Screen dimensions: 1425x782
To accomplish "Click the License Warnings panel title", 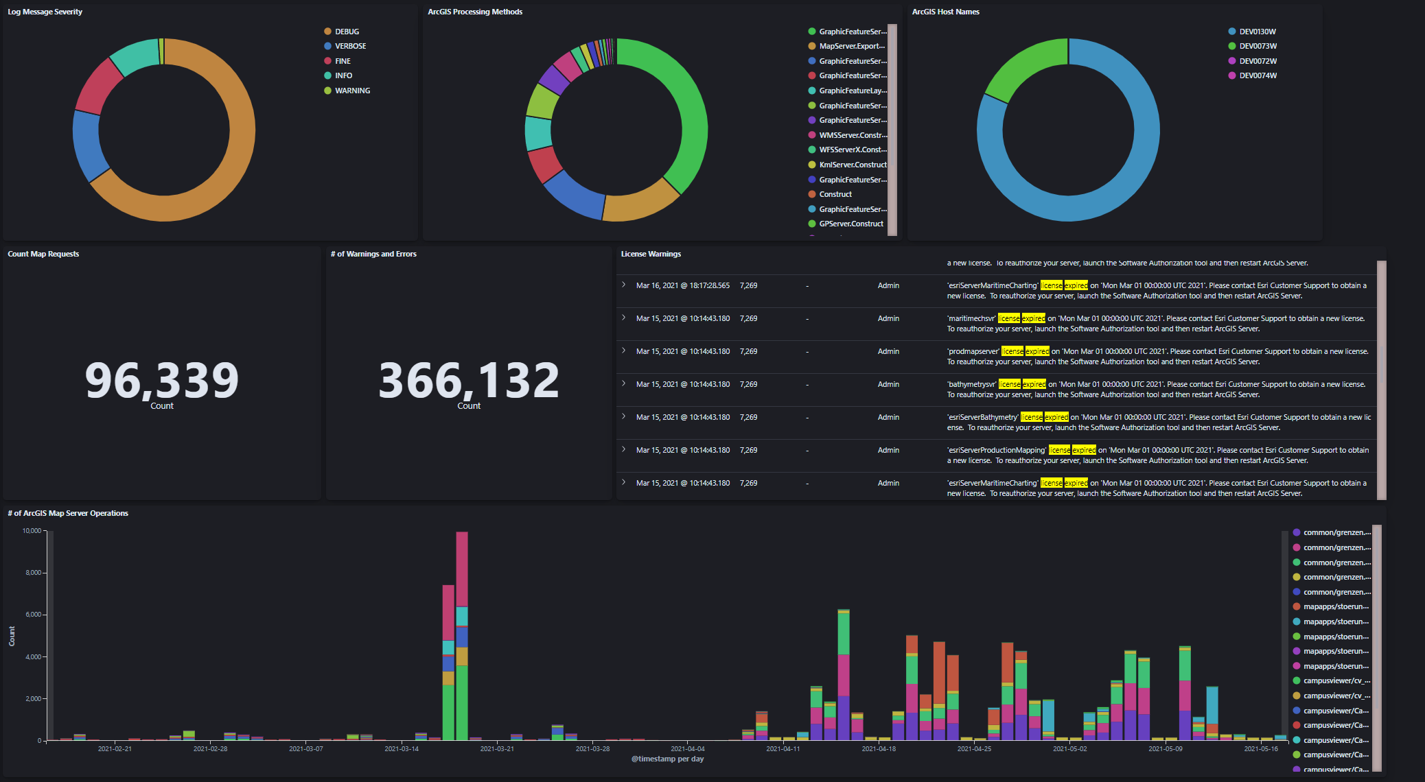I will tap(650, 254).
